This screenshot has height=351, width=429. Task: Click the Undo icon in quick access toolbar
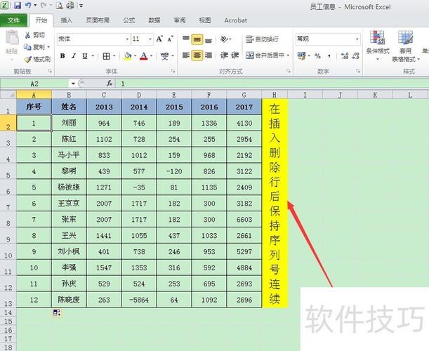pyautogui.click(x=28, y=5)
